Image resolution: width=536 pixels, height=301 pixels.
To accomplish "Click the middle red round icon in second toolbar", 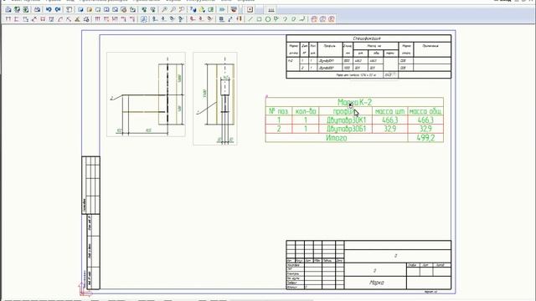I will 322,19.
